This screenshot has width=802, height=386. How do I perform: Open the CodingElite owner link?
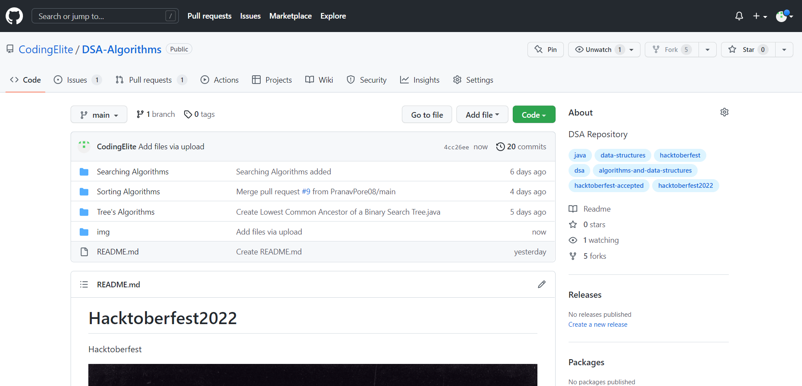(46, 49)
